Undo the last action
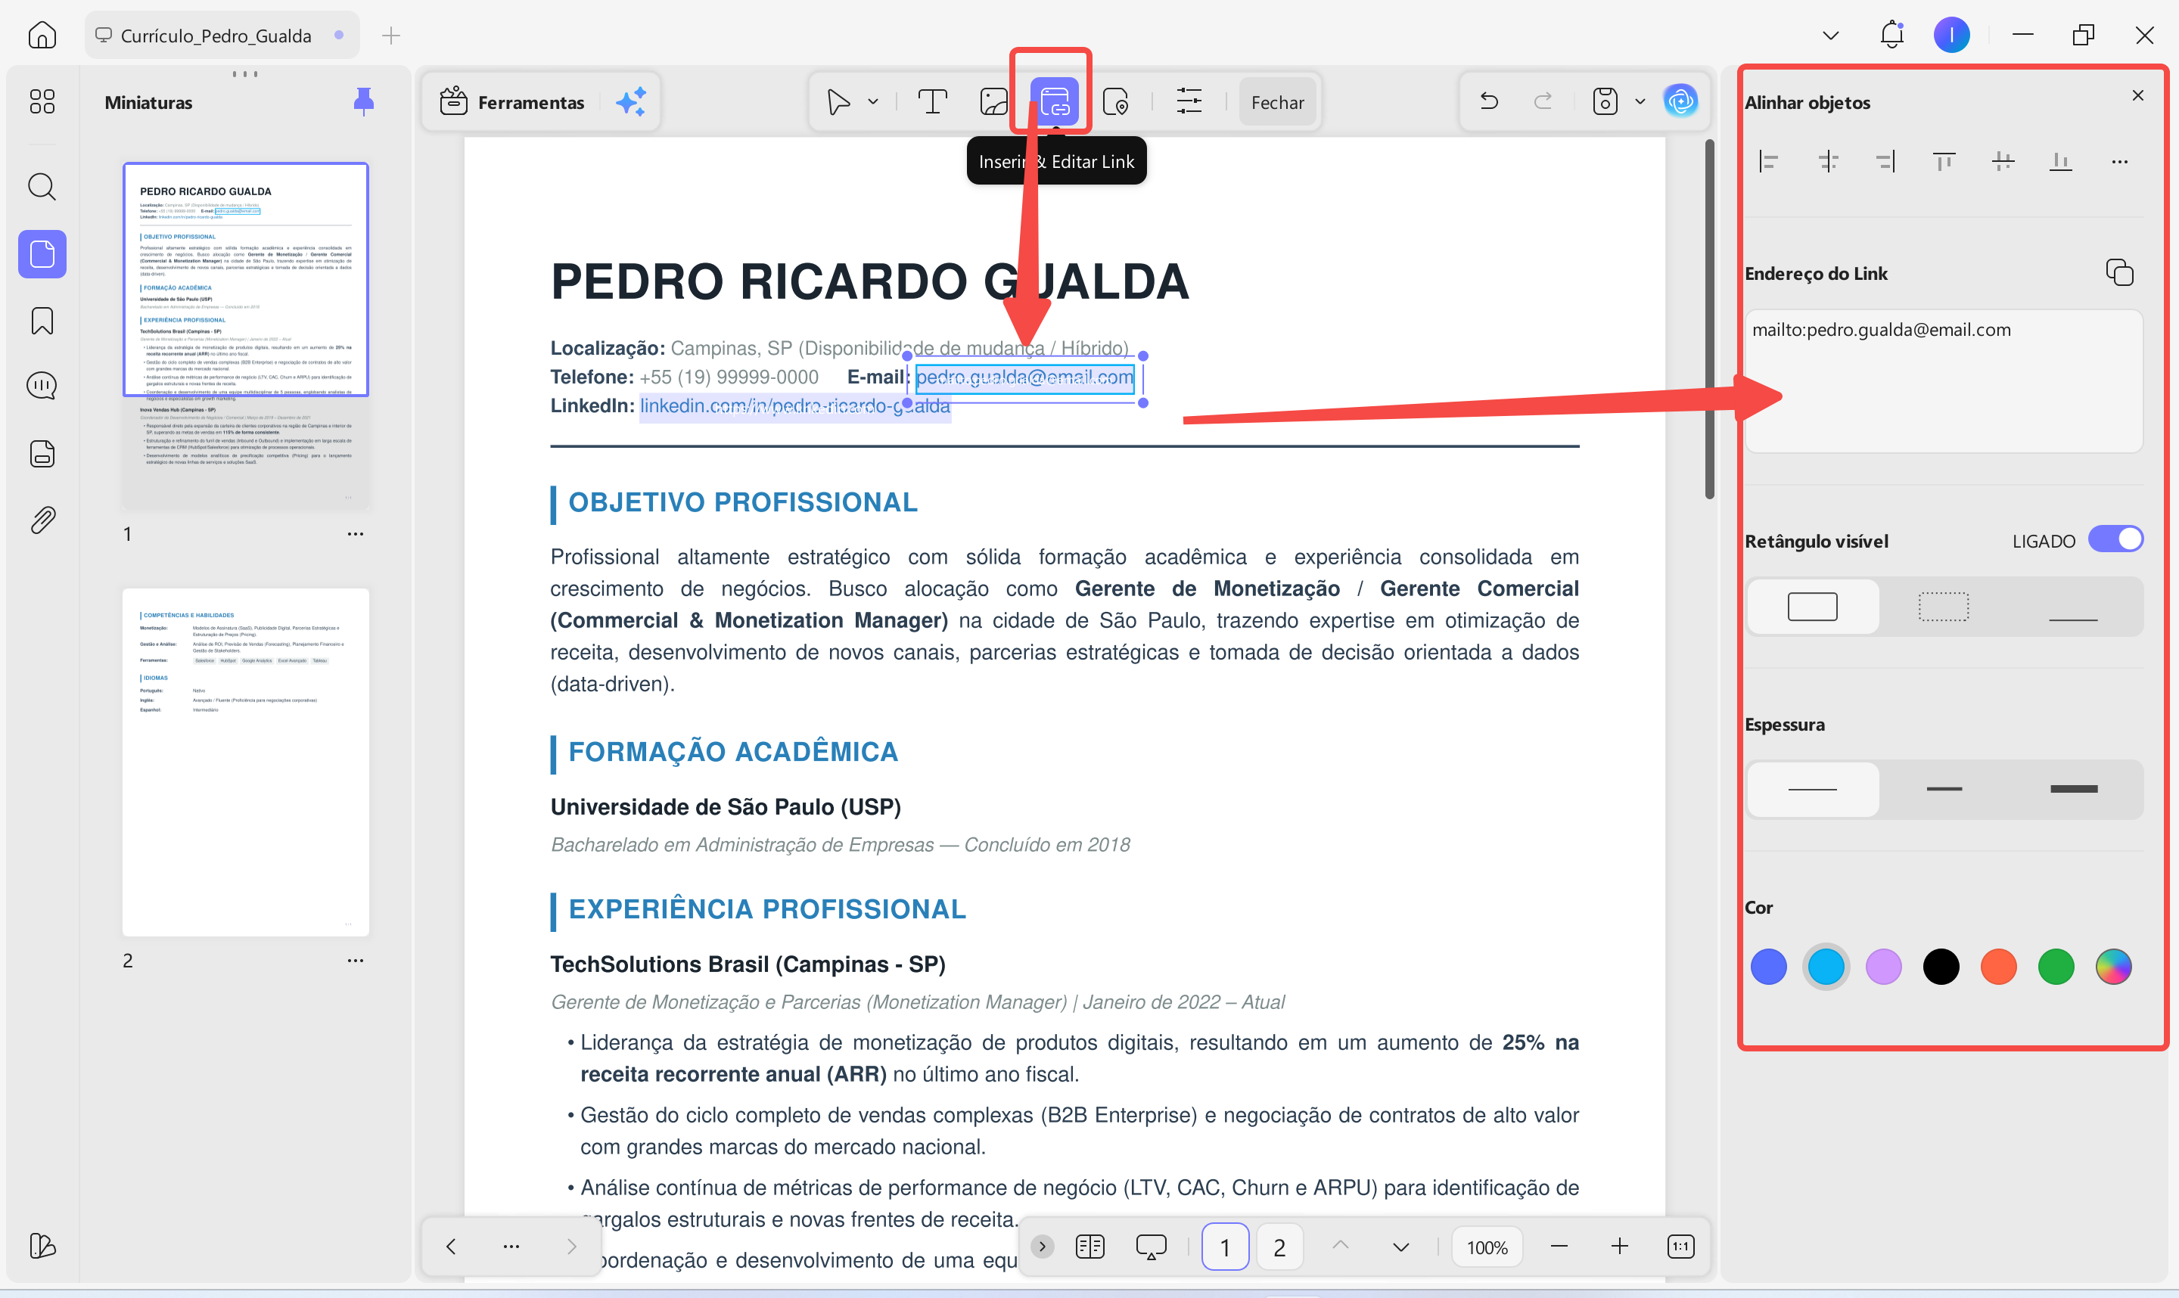Screen dimensions: 2179x1298 click(1489, 101)
